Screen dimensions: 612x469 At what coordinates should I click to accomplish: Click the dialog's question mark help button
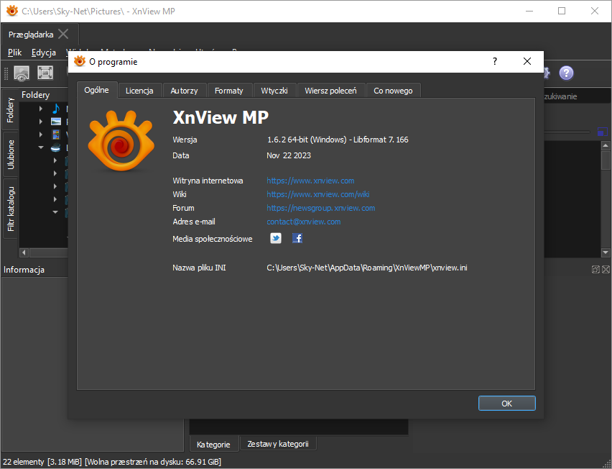[494, 61]
